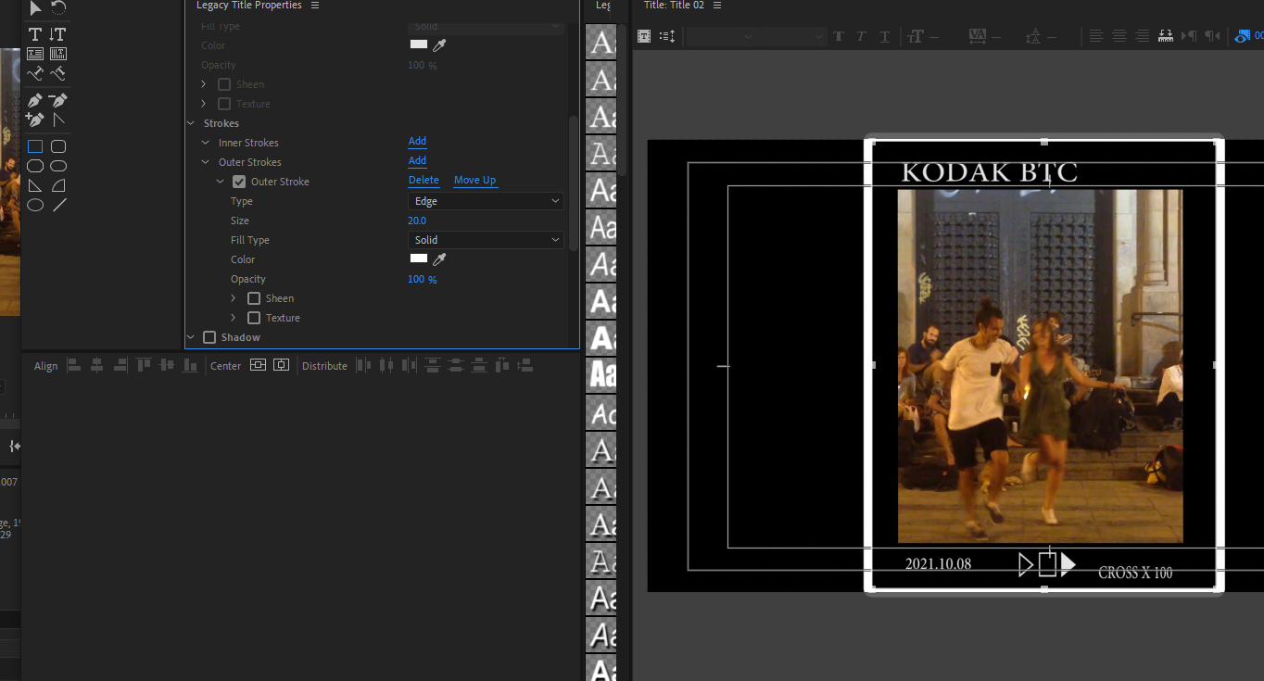1264x681 pixels.
Task: Expand the Shadow section
Action: point(191,337)
